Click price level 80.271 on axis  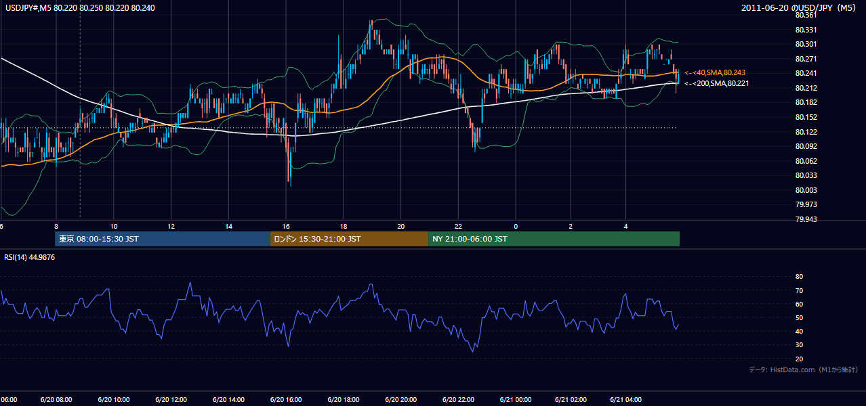806,59
